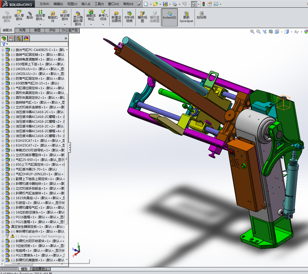The height and width of the screenshot is (274, 308).
Task: Open the appearance color wheel tab in panel
Action: pos(26,38)
